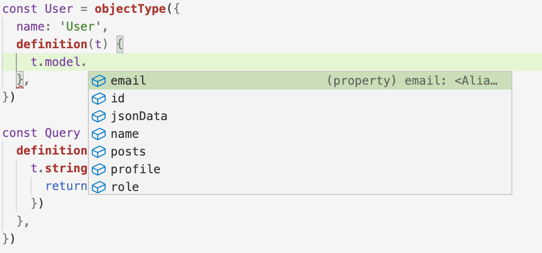The image size is (542, 253).
Task: Place cursor after t.model. on highlighted line
Action: click(88, 63)
